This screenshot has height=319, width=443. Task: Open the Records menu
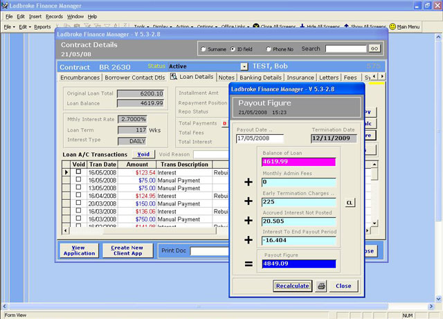(54, 17)
